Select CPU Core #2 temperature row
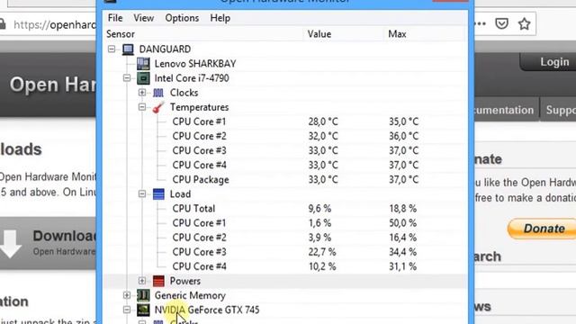The height and width of the screenshot is (324, 576). tap(286, 136)
